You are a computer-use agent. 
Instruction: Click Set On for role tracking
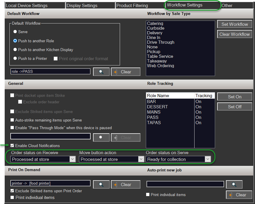click(235, 97)
